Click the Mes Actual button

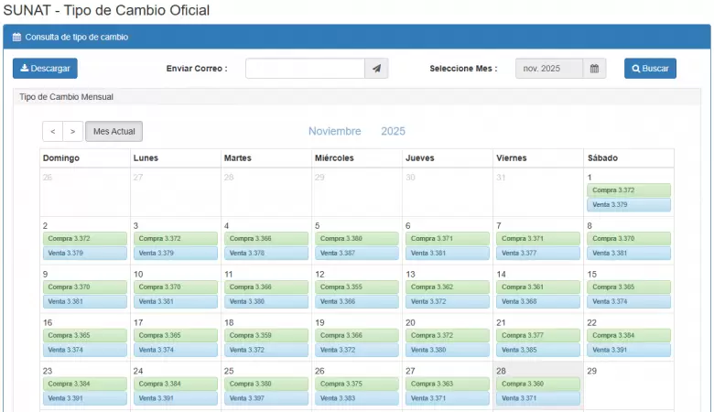click(x=114, y=132)
